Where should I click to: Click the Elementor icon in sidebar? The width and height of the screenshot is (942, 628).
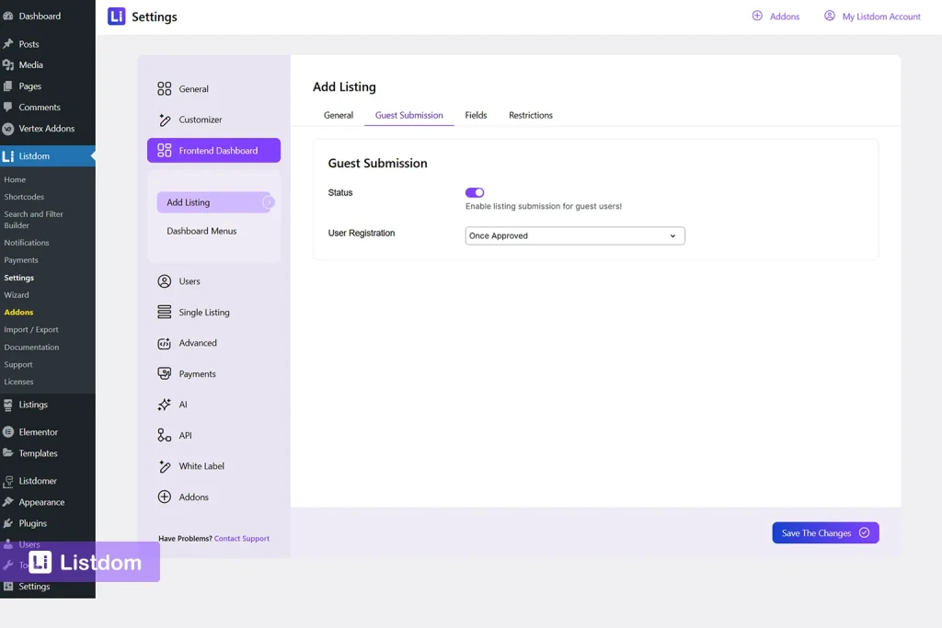coord(7,431)
